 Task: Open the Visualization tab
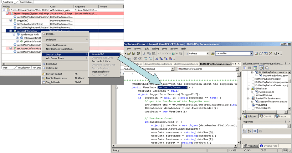[24, 68]
